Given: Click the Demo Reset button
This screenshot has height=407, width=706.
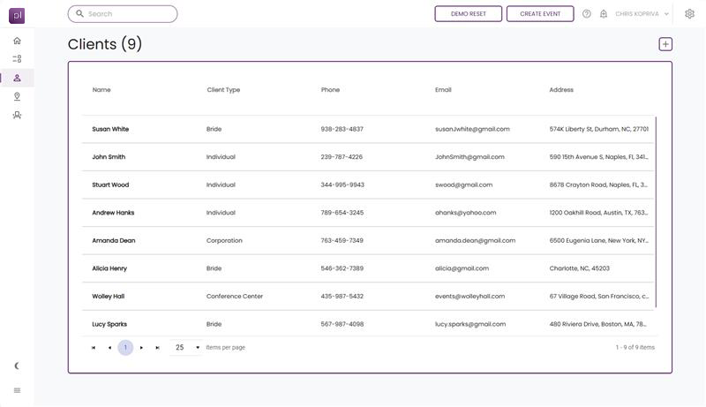Looking at the screenshot, I should click(x=469, y=13).
